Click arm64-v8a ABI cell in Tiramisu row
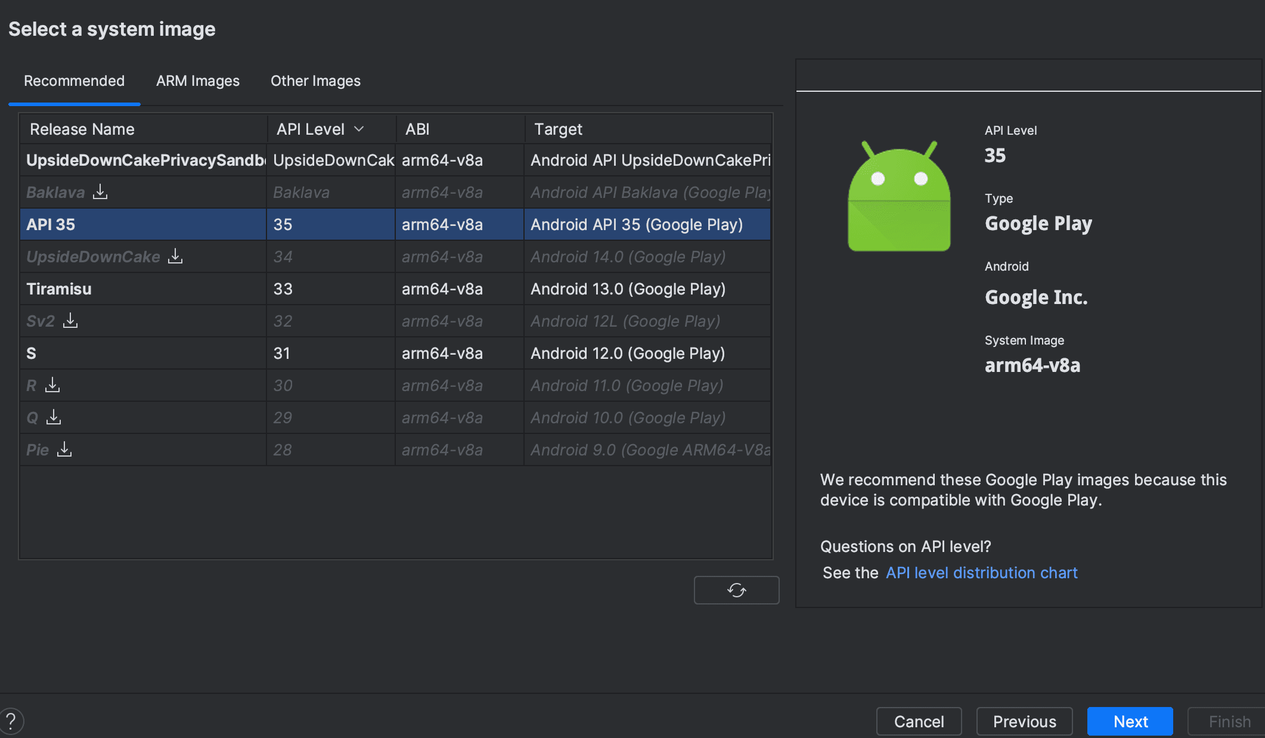1265x738 pixels. click(x=460, y=289)
